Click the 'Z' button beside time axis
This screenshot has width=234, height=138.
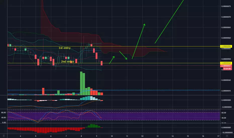4,136
